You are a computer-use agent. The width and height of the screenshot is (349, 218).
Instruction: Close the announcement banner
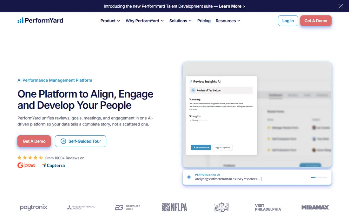tap(340, 6)
